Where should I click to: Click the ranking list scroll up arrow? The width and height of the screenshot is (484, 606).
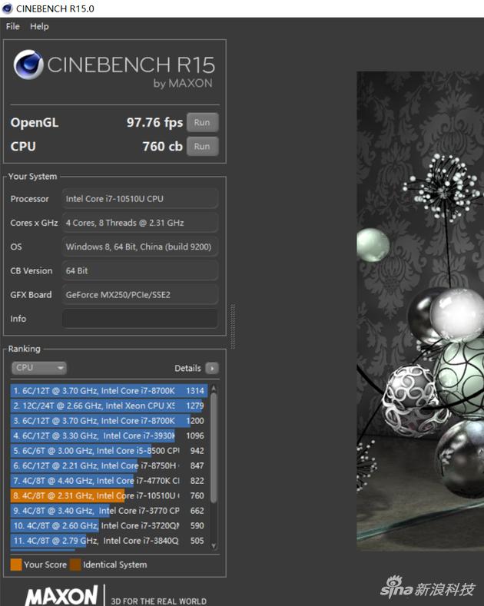click(214, 388)
